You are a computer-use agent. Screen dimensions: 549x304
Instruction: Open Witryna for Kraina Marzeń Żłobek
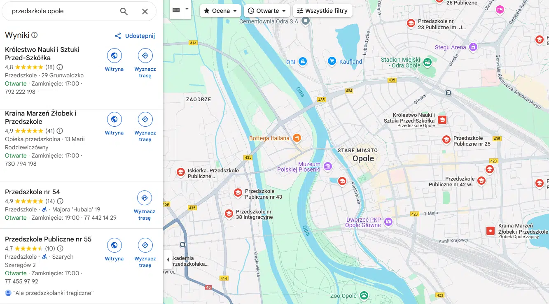click(114, 124)
